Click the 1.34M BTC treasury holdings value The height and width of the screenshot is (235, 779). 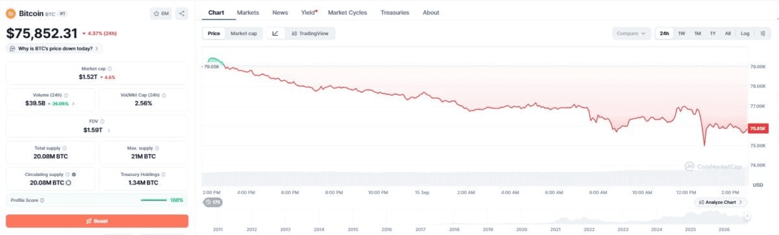[143, 183]
